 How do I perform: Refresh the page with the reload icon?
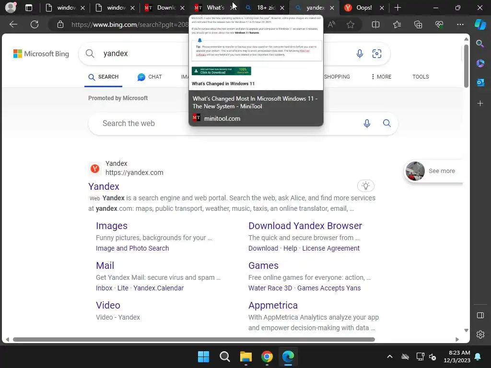(35, 24)
